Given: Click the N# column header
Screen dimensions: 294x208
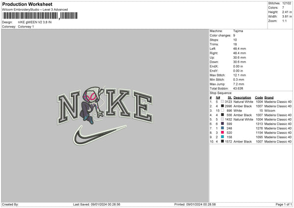Looking at the screenshot, I should tap(218, 98).
